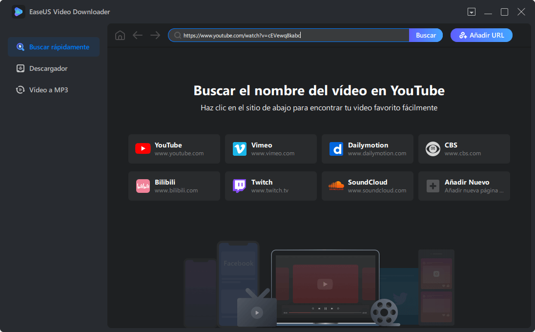Screen dimensions: 535x332
Task: Click the play button in laptop illustration
Action: click(x=325, y=284)
